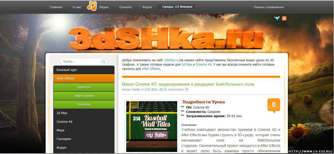Follow the 3d Max link in welcome text
The height and width of the screenshot is (154, 334).
coord(187,65)
